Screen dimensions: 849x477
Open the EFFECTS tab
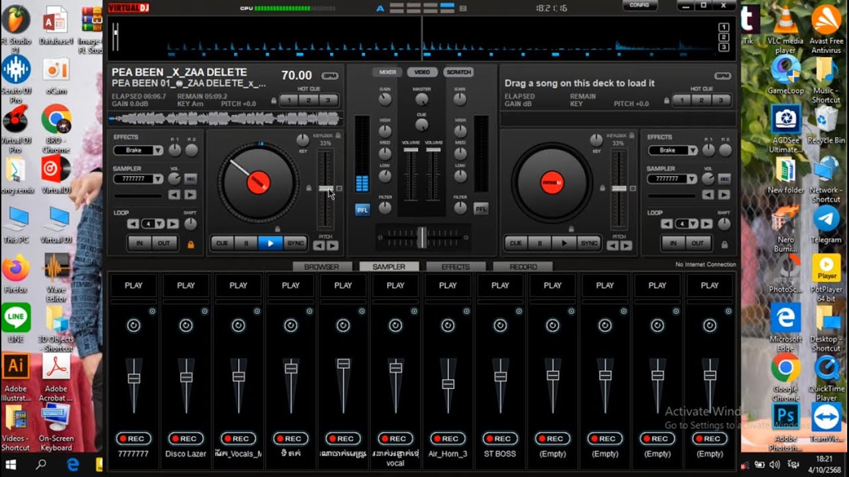[x=456, y=267]
